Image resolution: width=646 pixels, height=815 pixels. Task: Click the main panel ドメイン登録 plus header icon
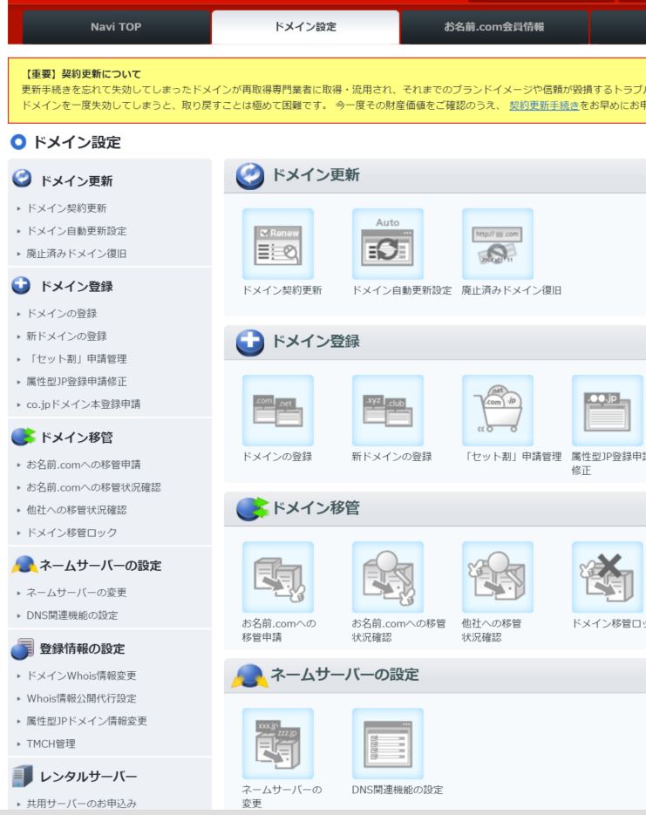(250, 343)
